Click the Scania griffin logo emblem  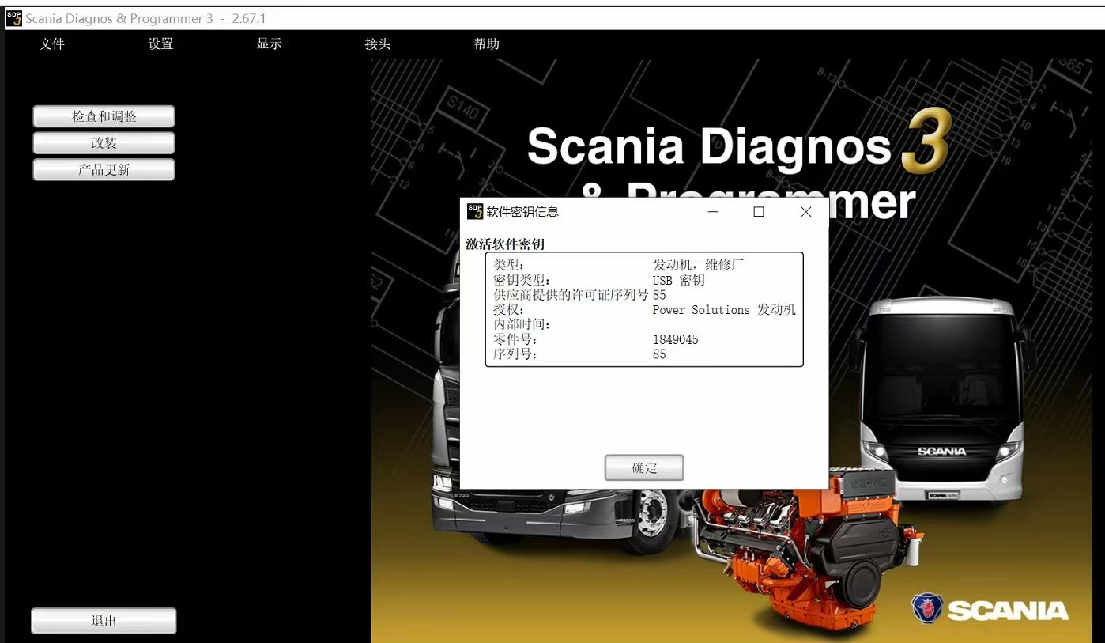click(926, 608)
